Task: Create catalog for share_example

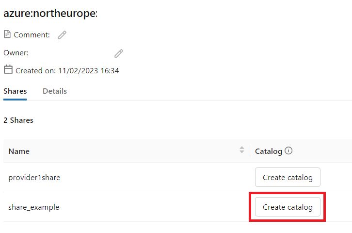Action: pos(288,207)
